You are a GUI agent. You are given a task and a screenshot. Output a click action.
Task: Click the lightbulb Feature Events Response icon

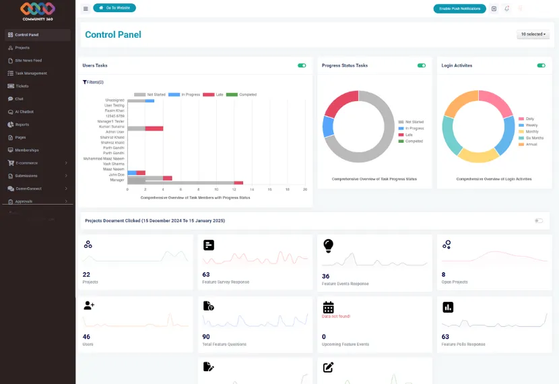[328, 245]
